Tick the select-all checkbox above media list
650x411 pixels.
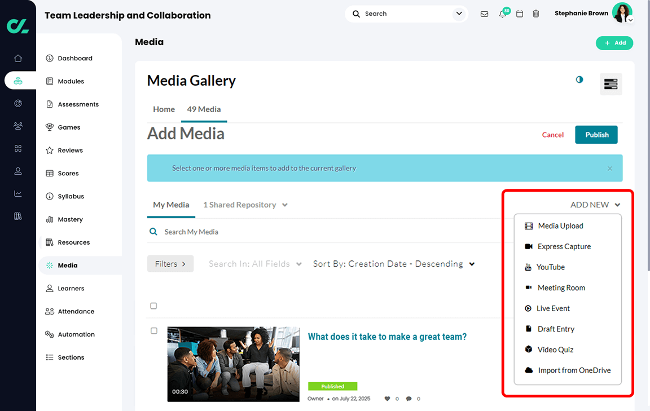pyautogui.click(x=153, y=306)
